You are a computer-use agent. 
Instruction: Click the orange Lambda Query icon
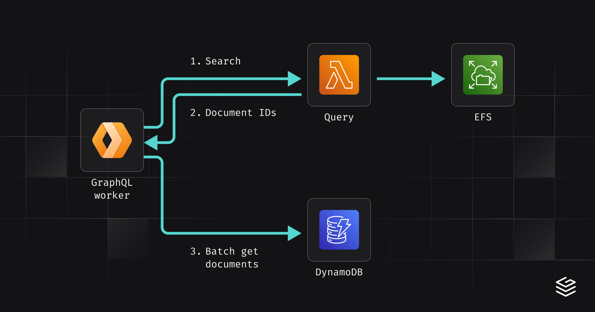339,75
